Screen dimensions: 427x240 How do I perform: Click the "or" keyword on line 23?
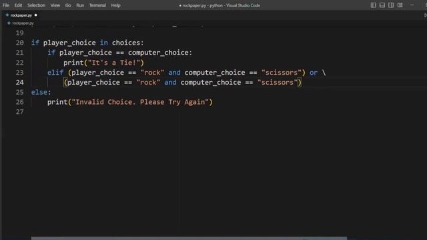point(314,73)
